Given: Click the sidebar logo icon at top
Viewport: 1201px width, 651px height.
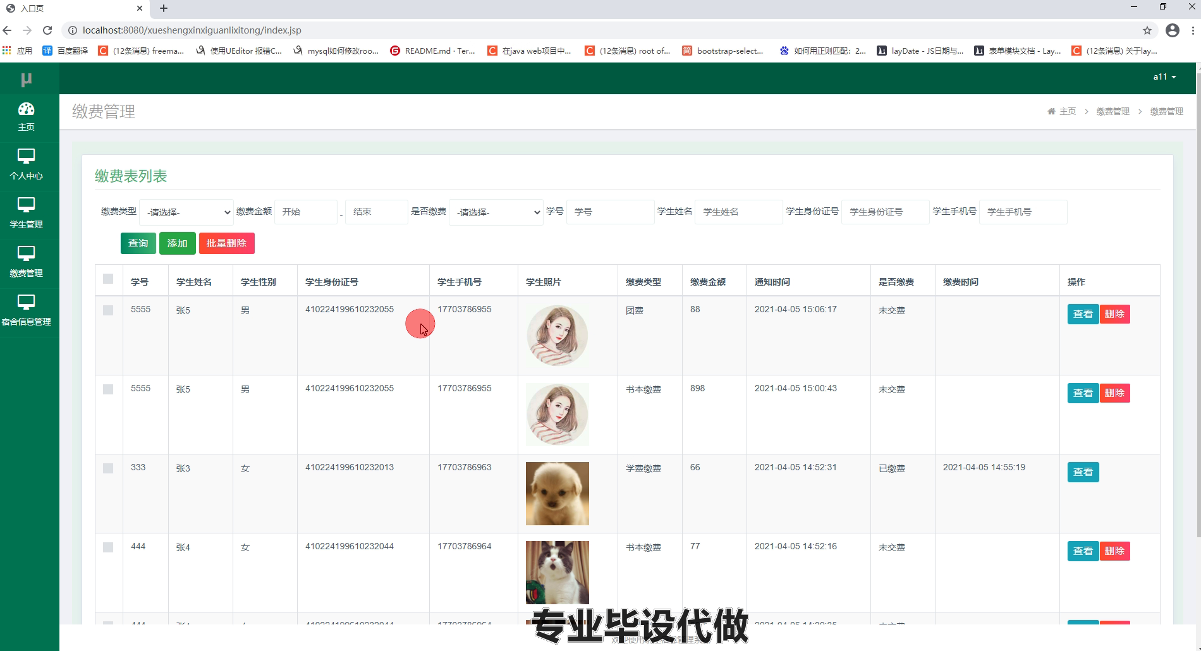Looking at the screenshot, I should point(26,80).
